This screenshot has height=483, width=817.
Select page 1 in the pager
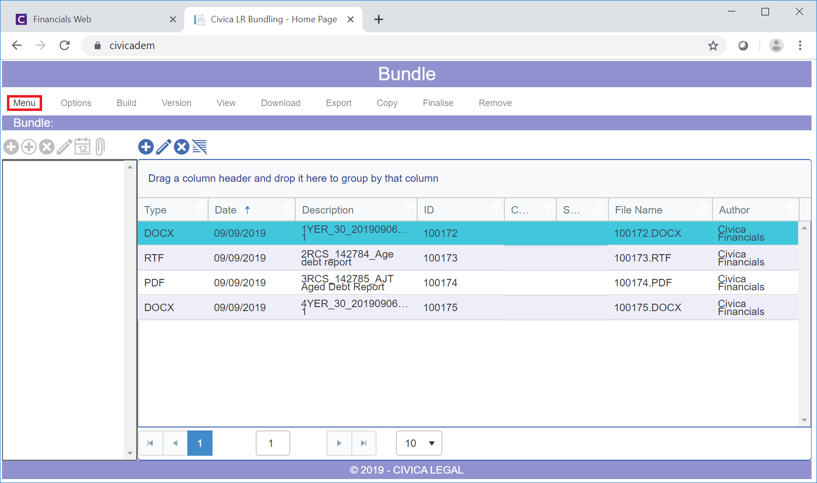[200, 443]
